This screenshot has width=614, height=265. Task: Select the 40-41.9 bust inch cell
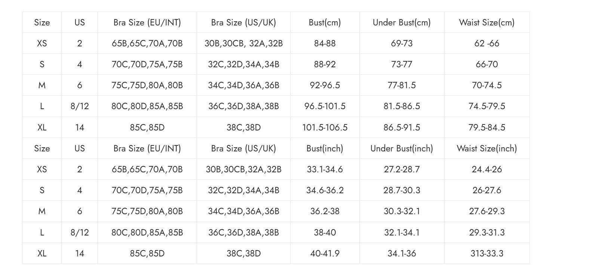(x=325, y=253)
